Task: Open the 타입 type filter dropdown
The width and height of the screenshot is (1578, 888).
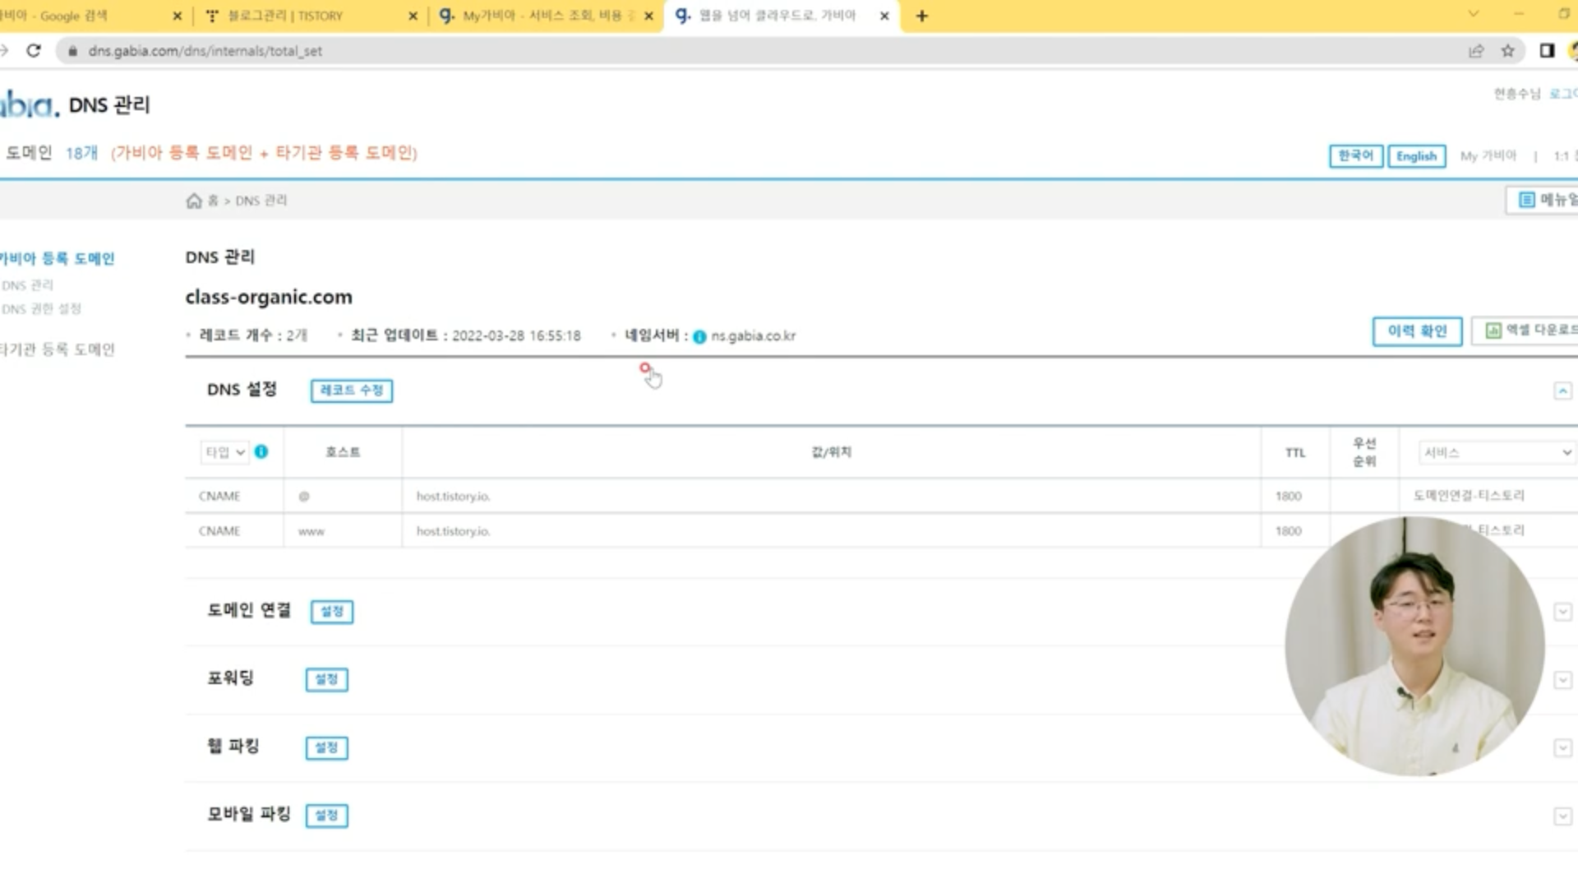Action: (224, 452)
